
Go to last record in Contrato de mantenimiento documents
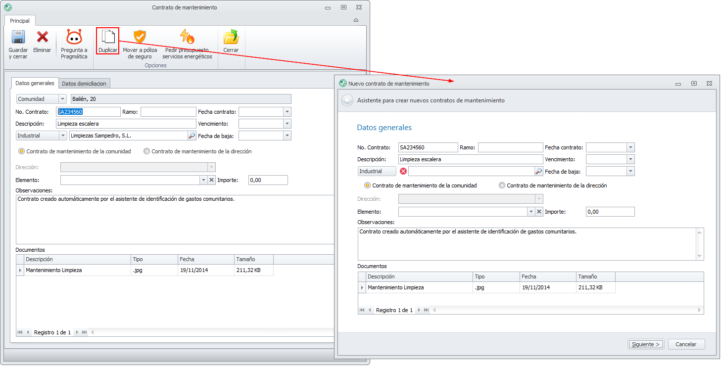point(85,332)
